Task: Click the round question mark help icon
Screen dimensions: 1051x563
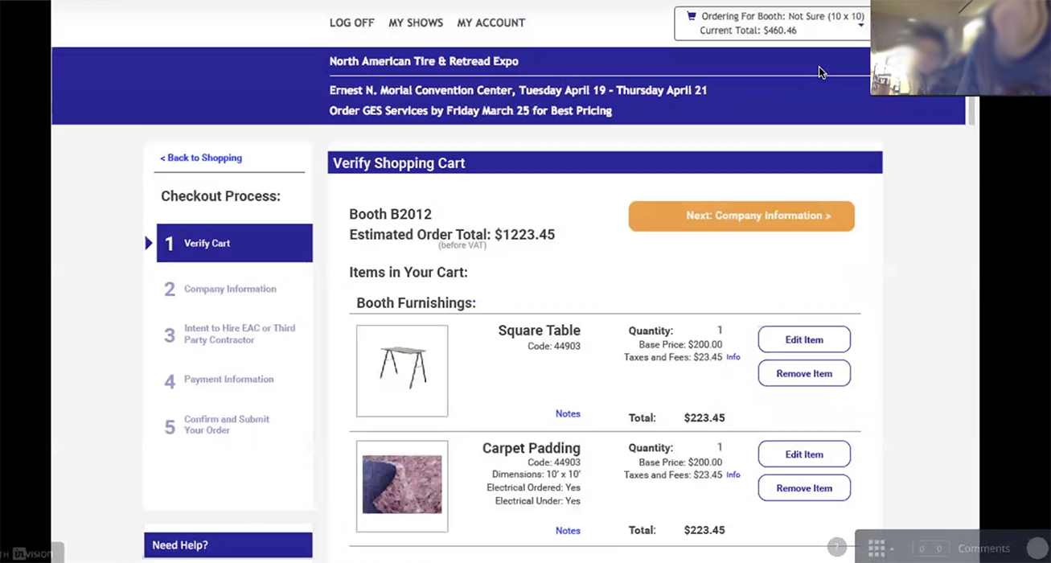Action: 837,548
